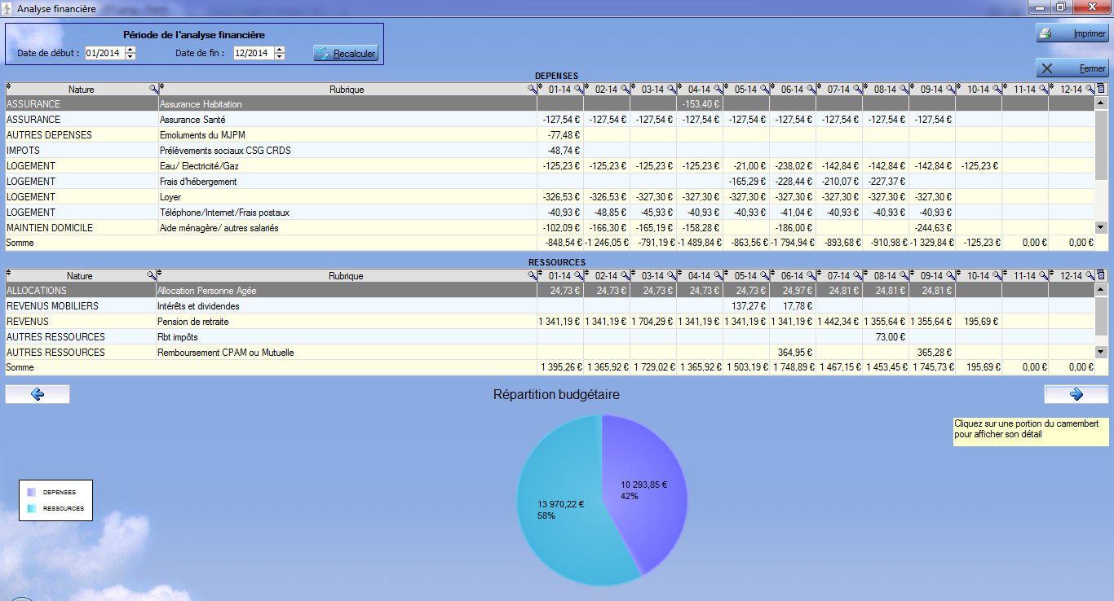The image size is (1114, 601).
Task: Click the Fermer button
Action: (x=1072, y=69)
